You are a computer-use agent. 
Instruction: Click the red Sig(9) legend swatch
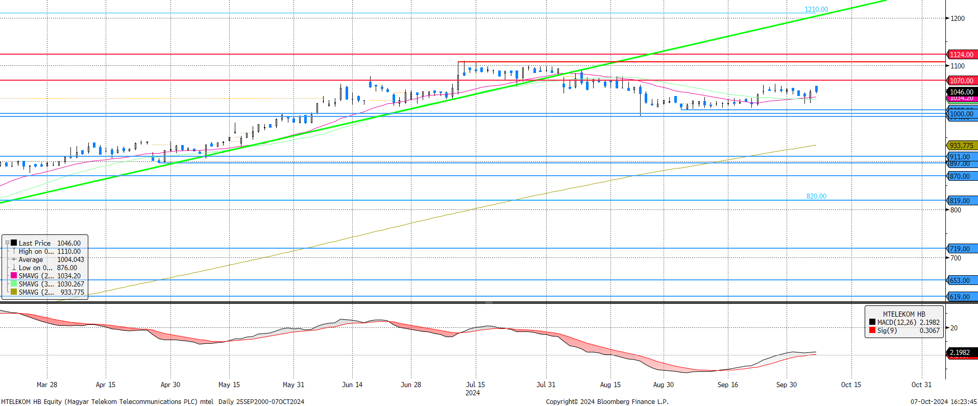coord(872,330)
